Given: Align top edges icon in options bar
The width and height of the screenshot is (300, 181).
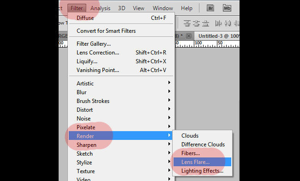Looking at the screenshot, I should coord(187,23).
